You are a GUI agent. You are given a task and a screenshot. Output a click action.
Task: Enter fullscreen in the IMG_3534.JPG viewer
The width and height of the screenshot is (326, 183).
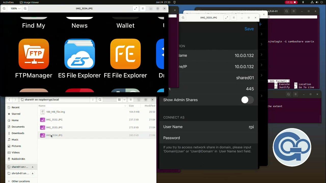(136, 8)
